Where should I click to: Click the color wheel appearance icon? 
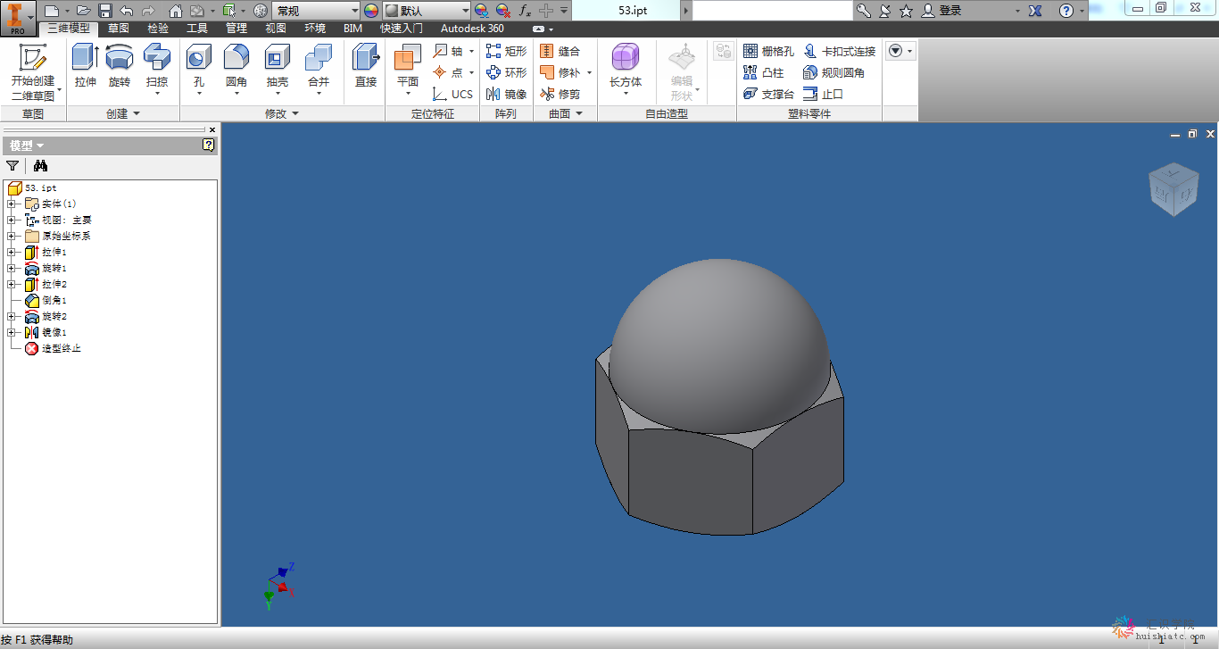coord(371,11)
